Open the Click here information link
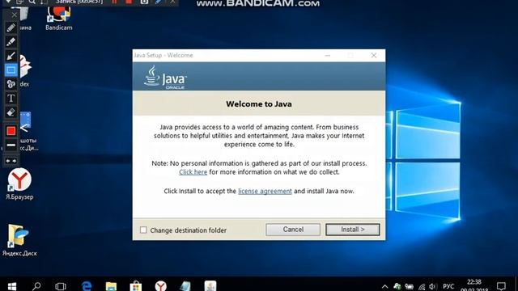This screenshot has height=291, width=518. pyautogui.click(x=193, y=172)
